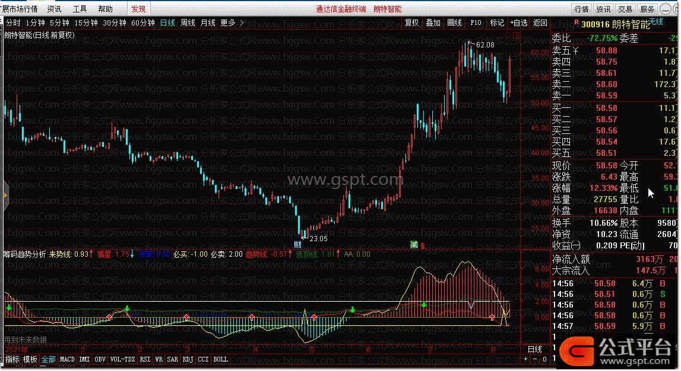
Task: Open the 模板 template tab
Action: (30, 359)
